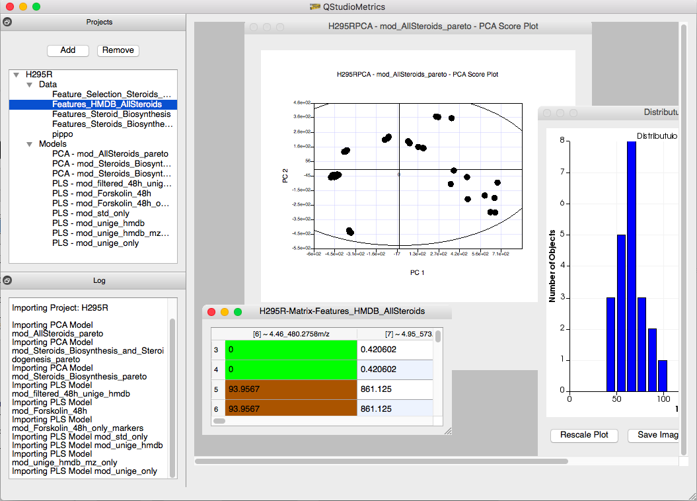
Task: Select PLS - mod_Forskolin_48h model
Action: coord(101,194)
